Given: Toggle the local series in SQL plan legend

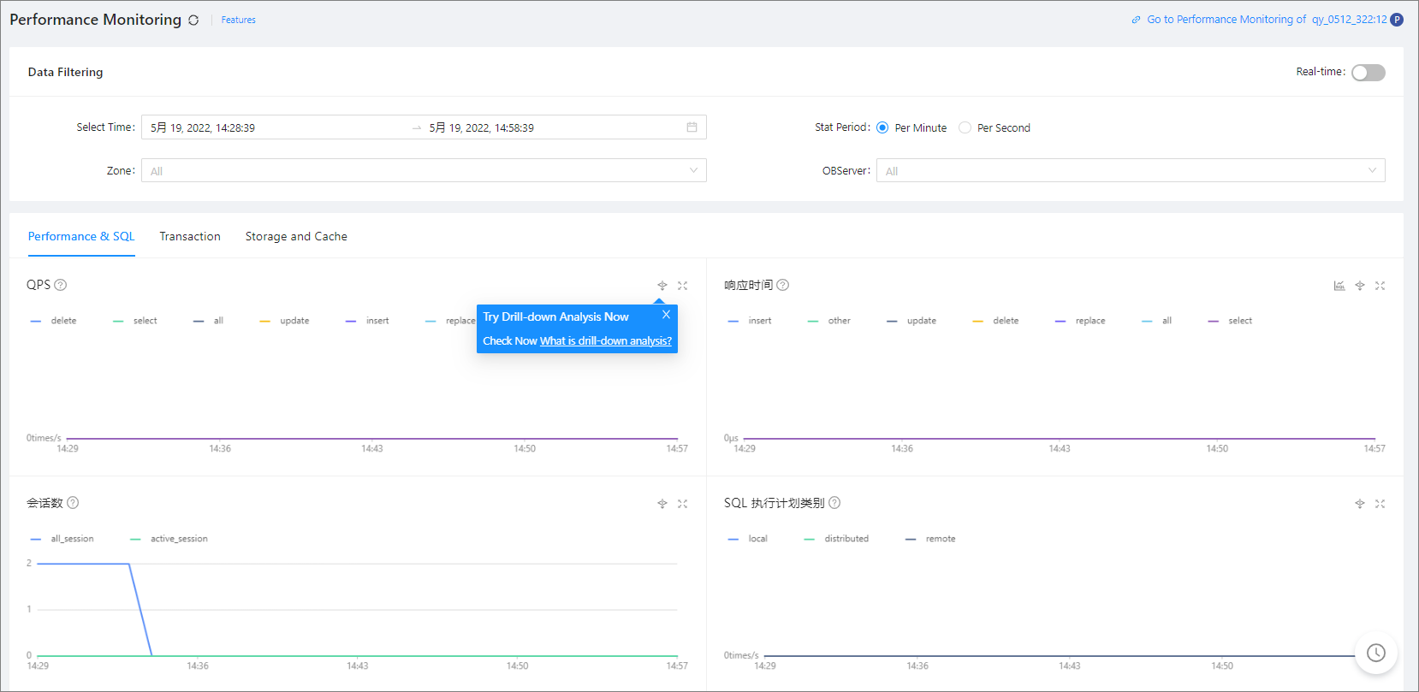Looking at the screenshot, I should [748, 539].
